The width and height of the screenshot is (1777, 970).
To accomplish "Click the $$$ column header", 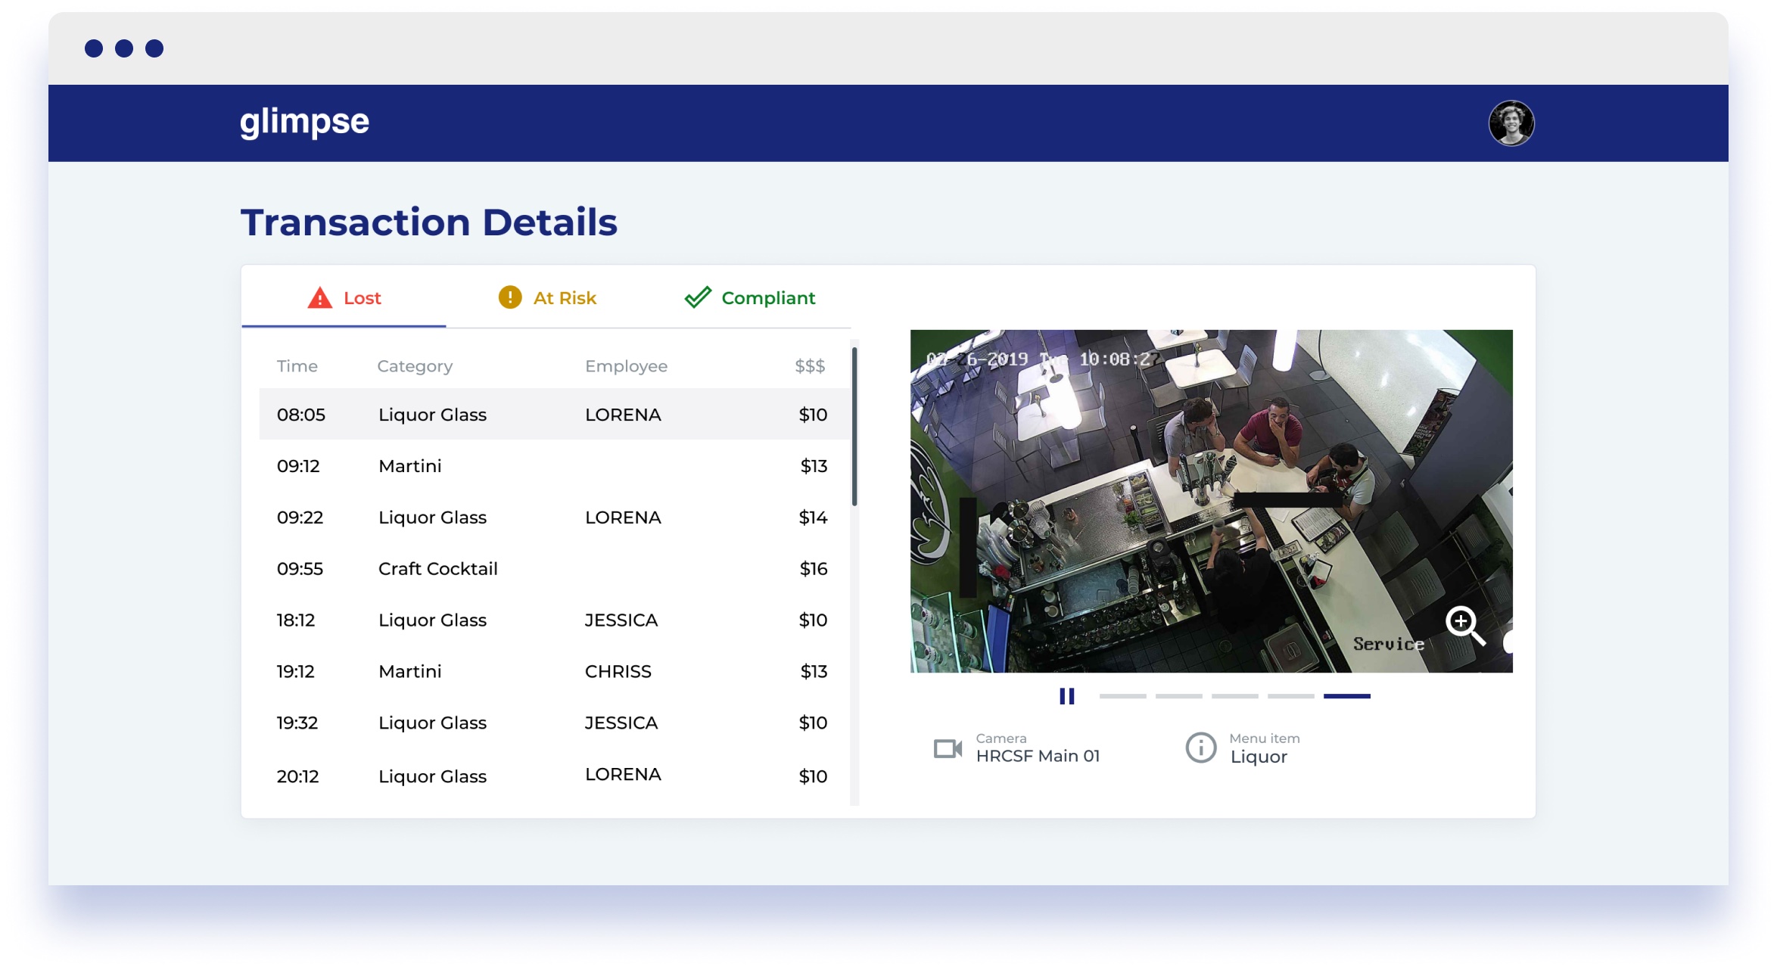I will pos(810,366).
